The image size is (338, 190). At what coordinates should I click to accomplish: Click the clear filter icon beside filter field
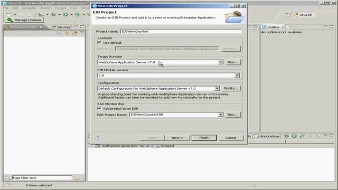tap(78, 178)
